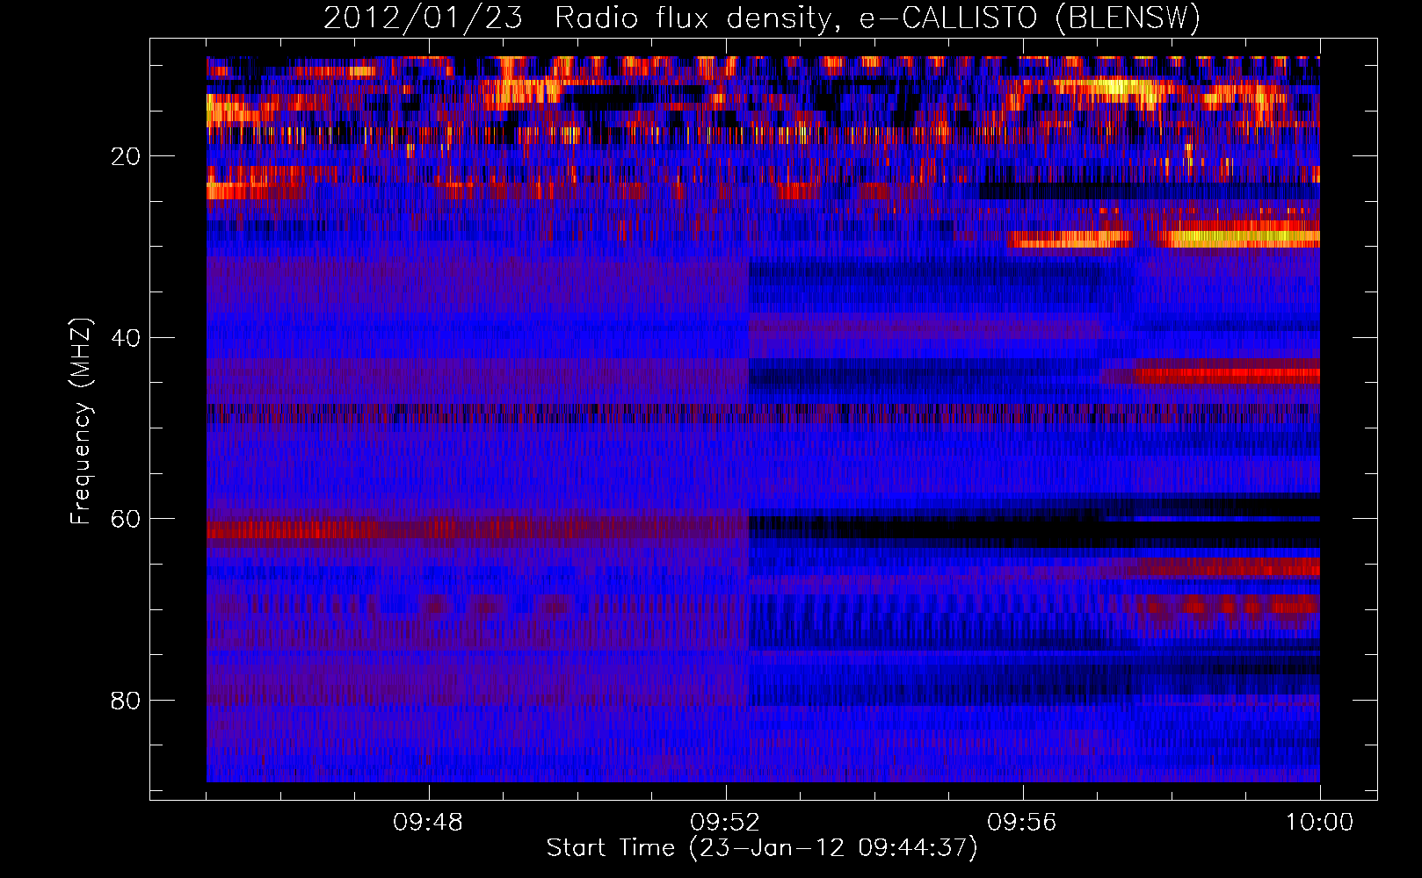The height and width of the screenshot is (878, 1422).
Task: Click the 40 MHz frequency tick label
Action: (126, 338)
